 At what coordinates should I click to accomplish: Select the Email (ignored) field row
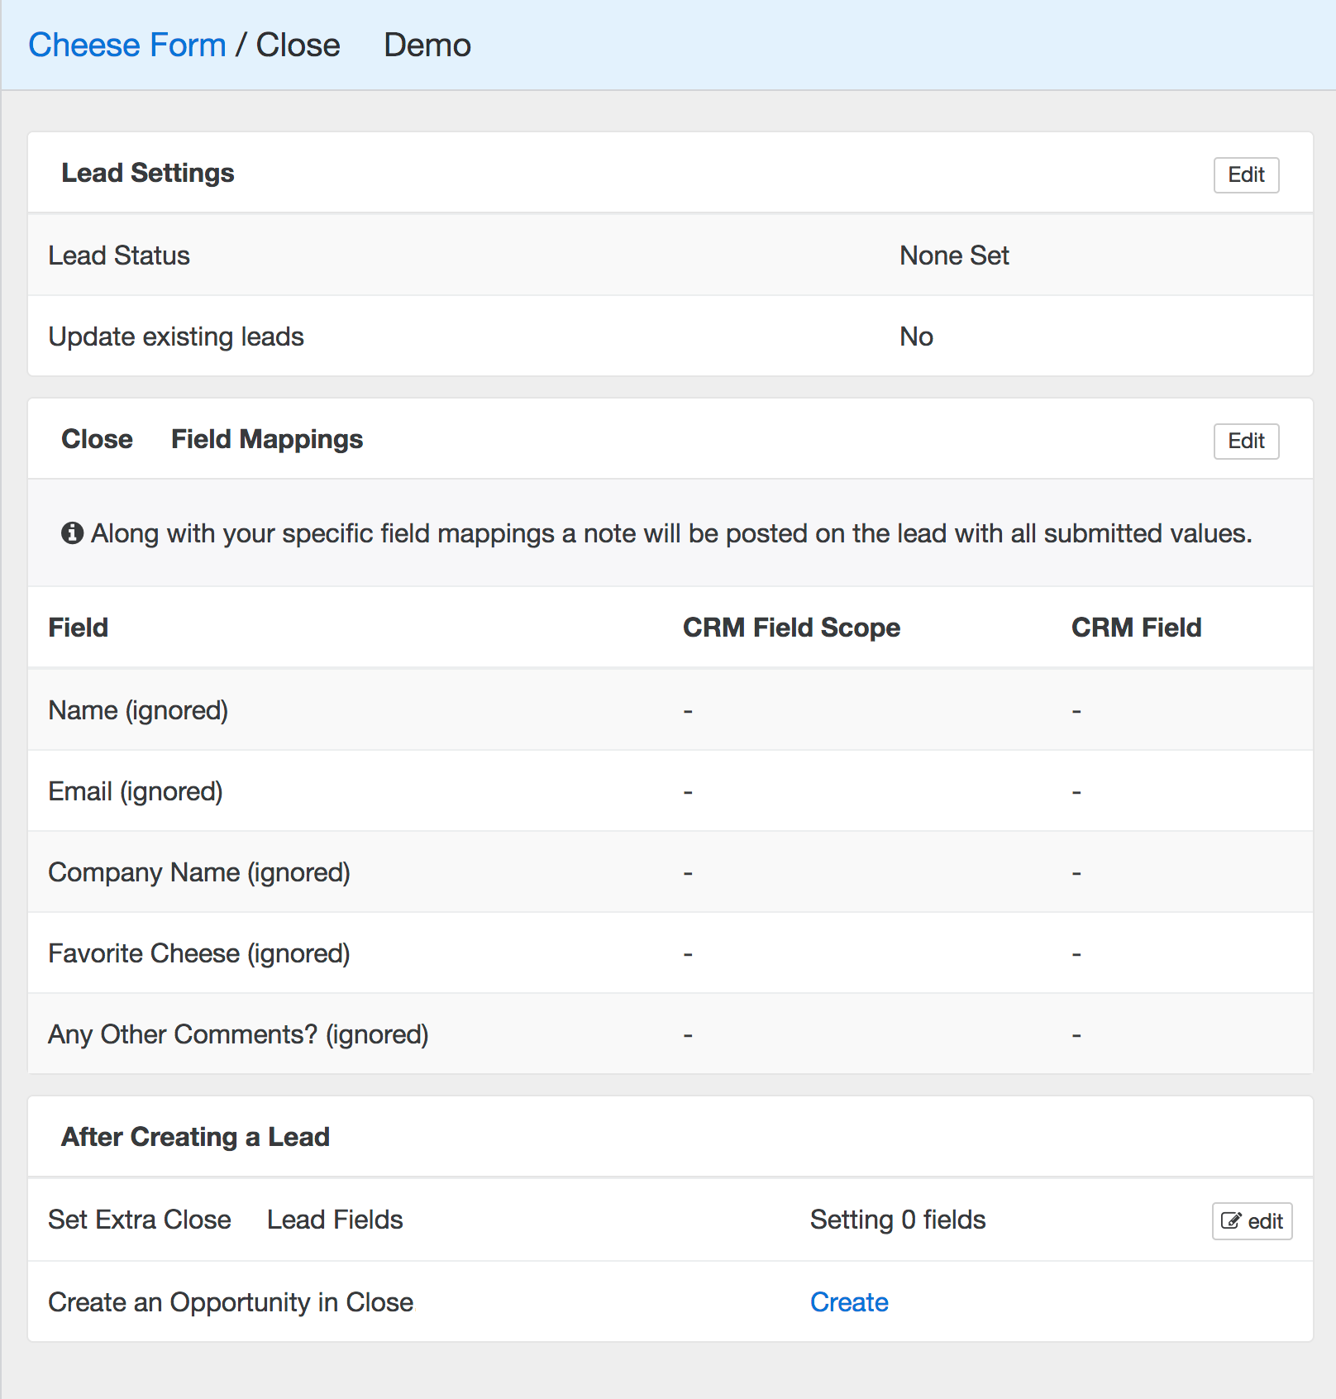point(136,791)
